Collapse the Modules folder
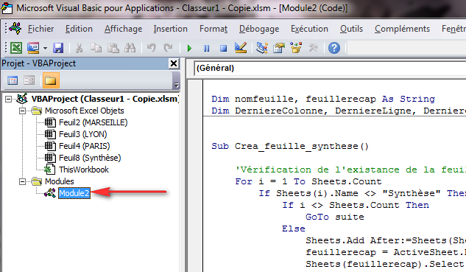The width and height of the screenshot is (466, 272). click(22, 181)
